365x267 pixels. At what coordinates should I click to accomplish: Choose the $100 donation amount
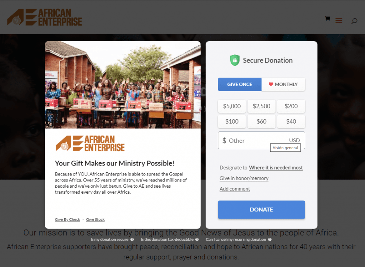click(232, 121)
